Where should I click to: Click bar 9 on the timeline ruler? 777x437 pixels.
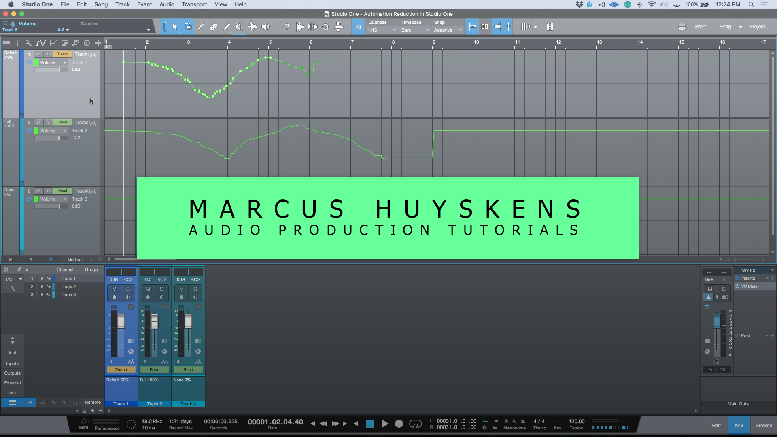434,42
